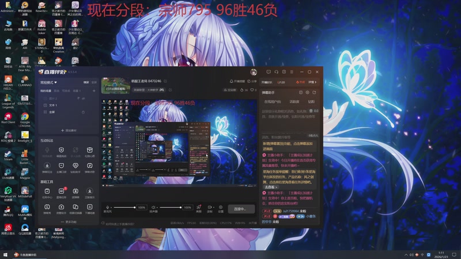Open the settings icon in the 弹幕助手 header

coord(307,93)
